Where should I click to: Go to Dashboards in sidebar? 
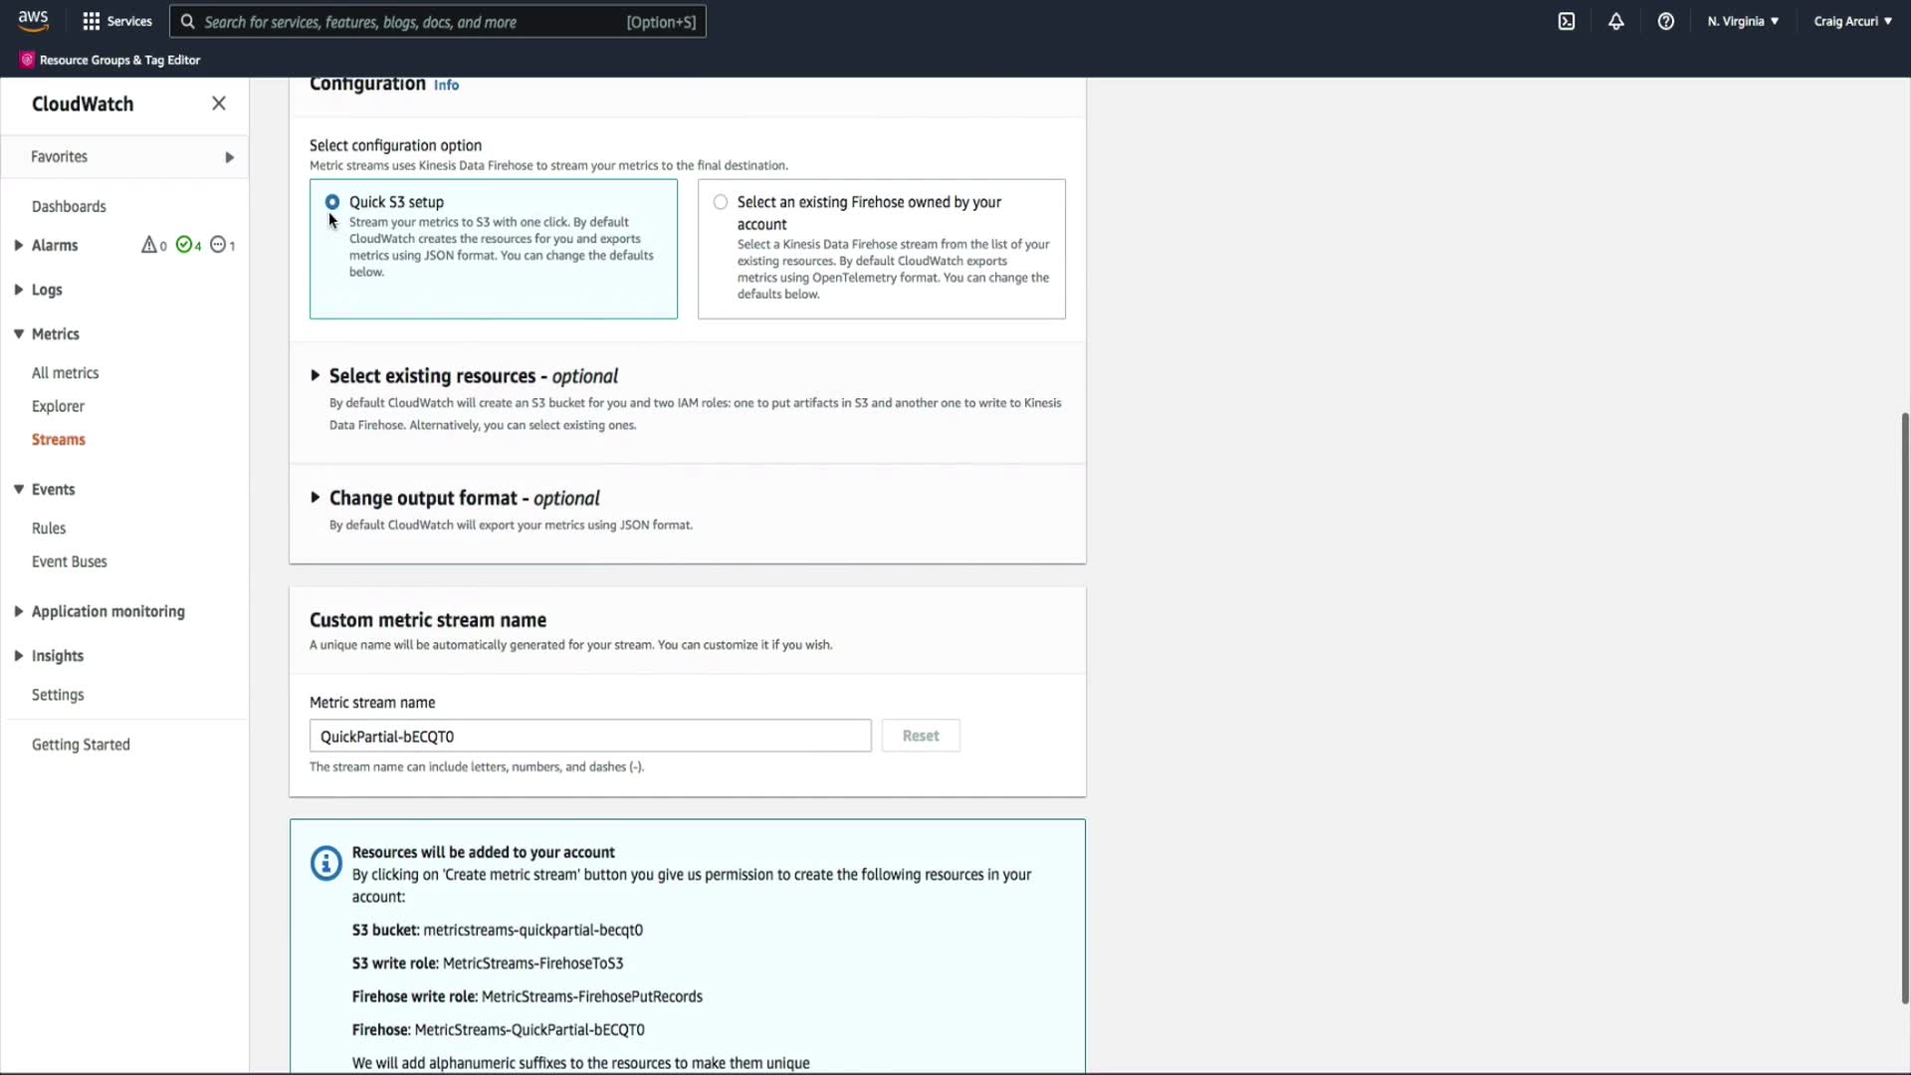click(x=69, y=207)
